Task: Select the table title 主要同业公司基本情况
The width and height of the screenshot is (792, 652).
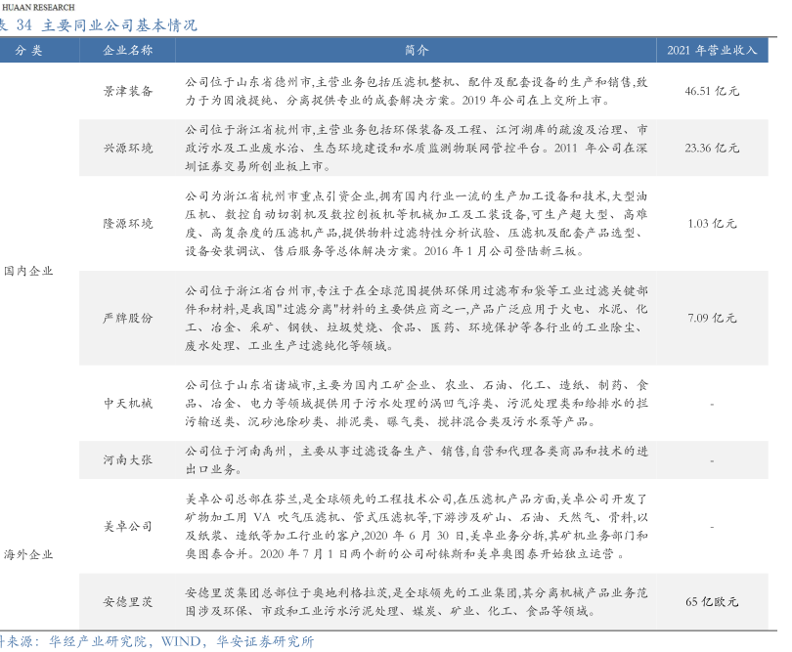Action: 119,25
